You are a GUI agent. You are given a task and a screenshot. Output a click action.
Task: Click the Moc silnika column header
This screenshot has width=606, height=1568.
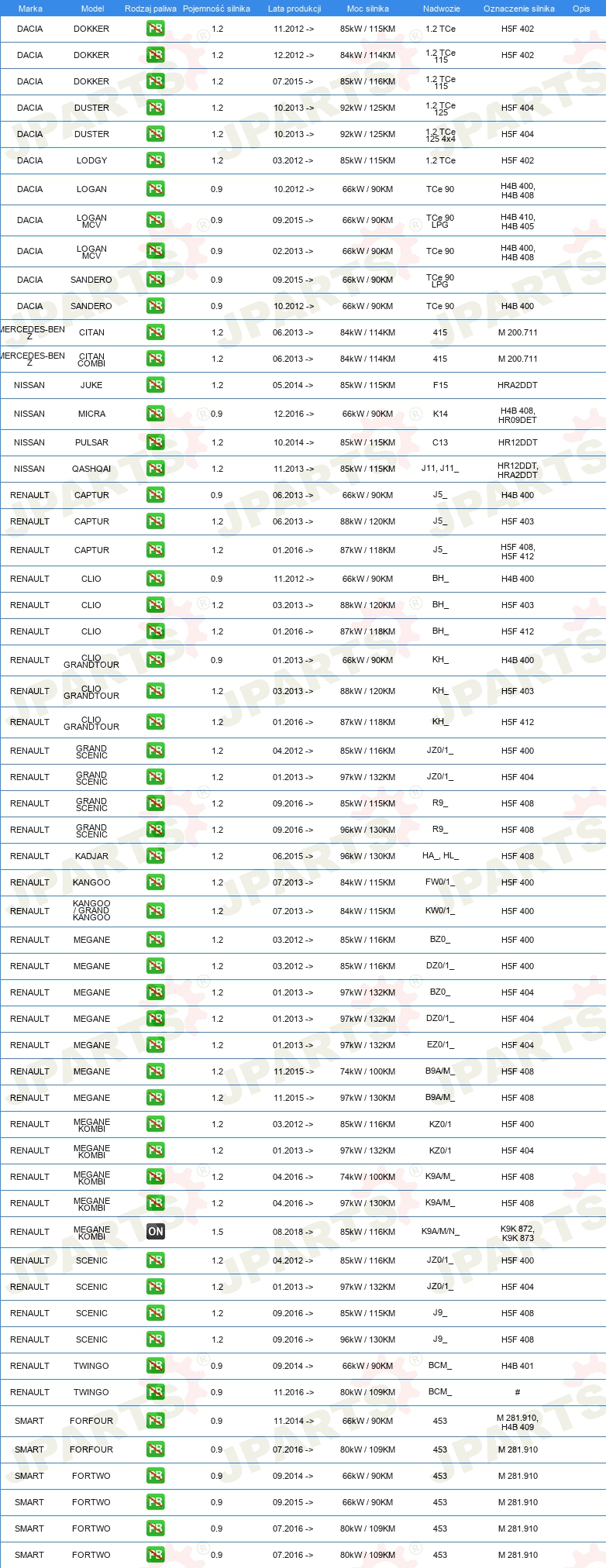(368, 9)
